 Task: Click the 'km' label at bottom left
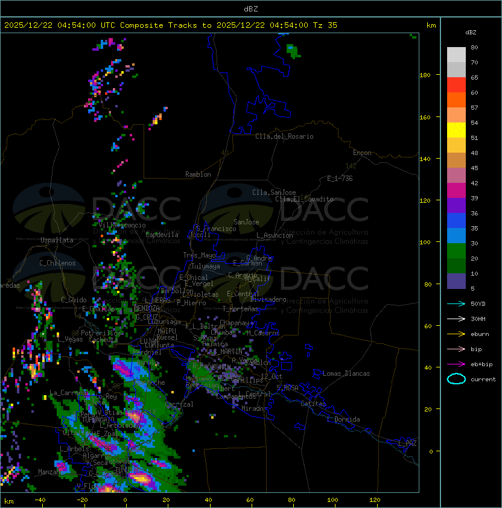pyautogui.click(x=9, y=501)
